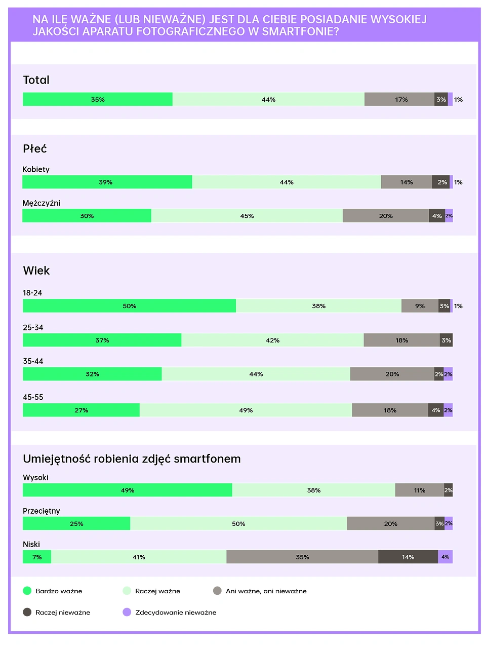The height and width of the screenshot is (648, 486).
Task: Click the Mężczyźni 45% light green segment
Action: click(247, 215)
